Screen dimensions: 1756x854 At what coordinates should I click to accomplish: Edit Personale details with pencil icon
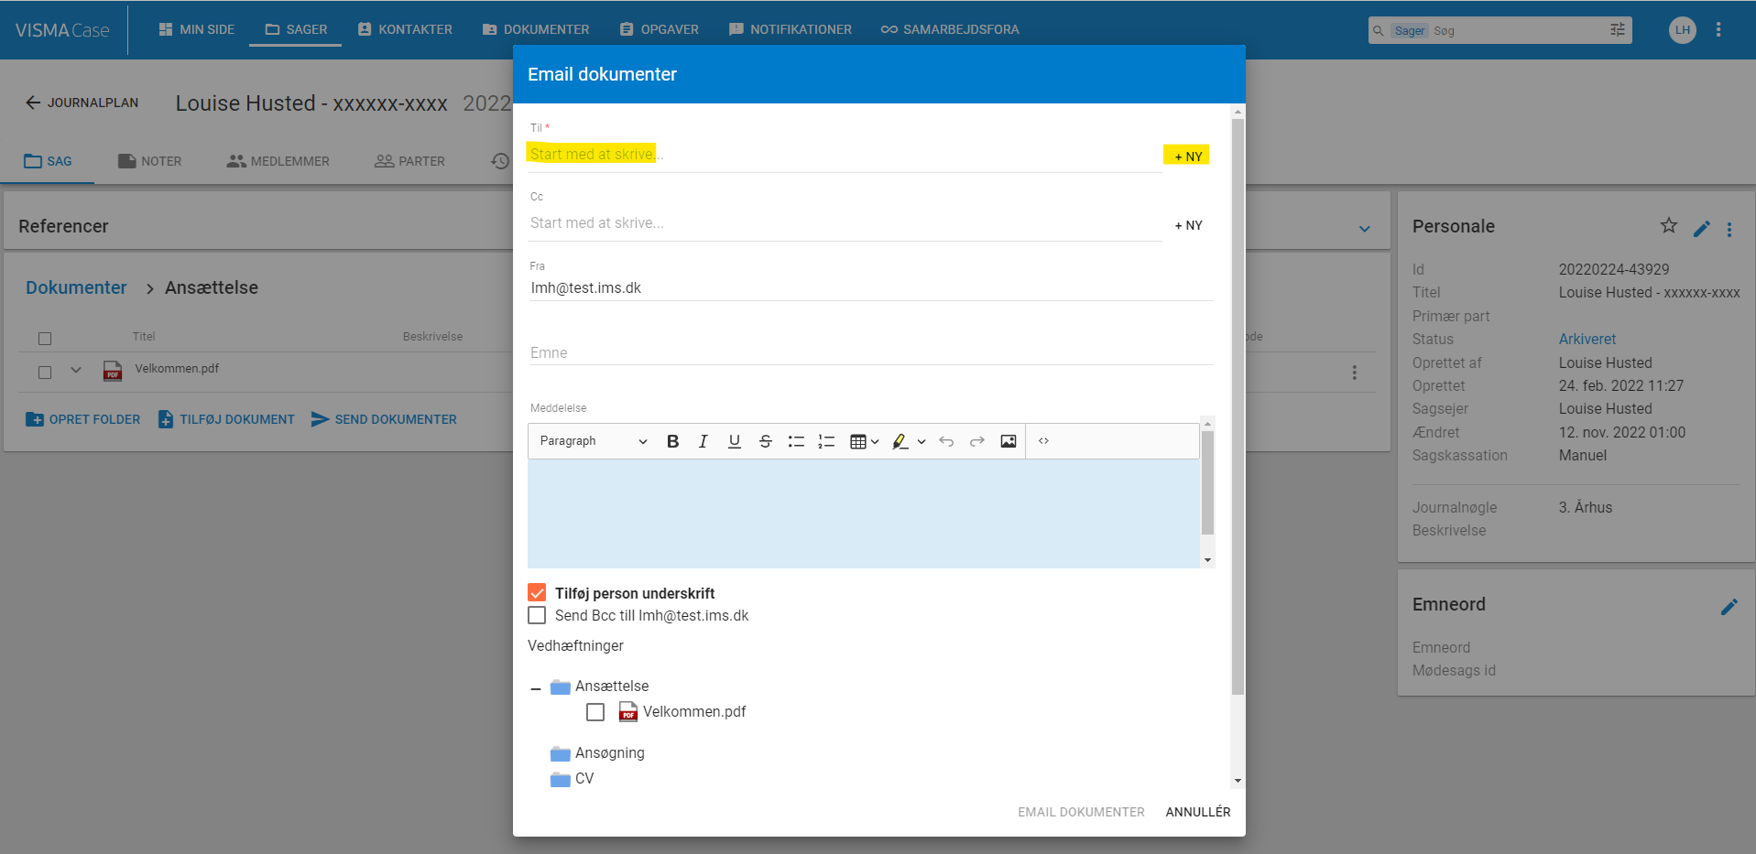[x=1702, y=229]
